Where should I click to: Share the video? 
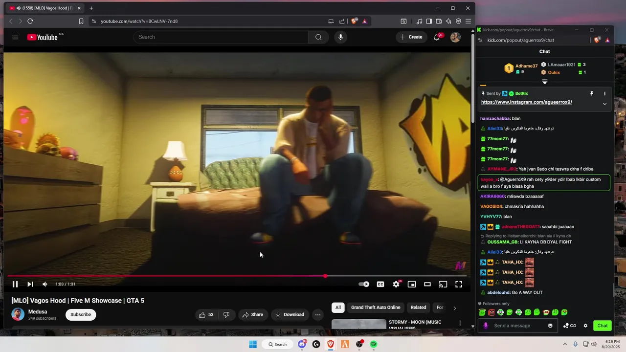(252, 315)
